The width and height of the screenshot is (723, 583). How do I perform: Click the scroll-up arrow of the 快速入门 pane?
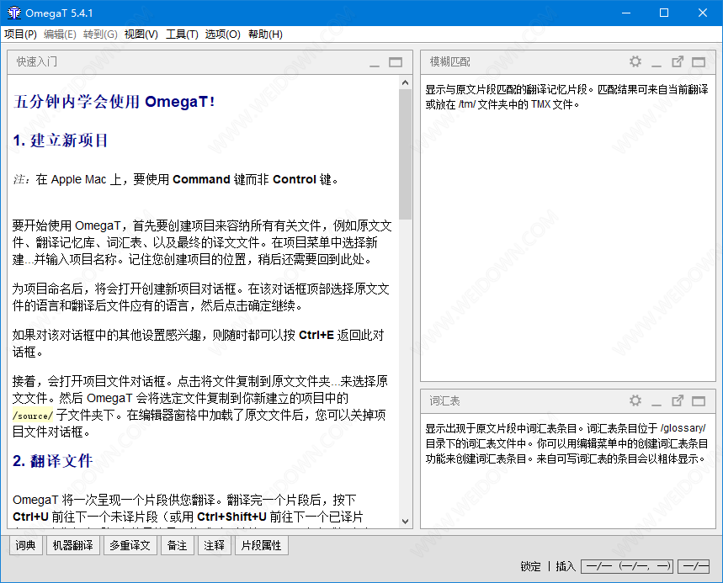tap(406, 82)
